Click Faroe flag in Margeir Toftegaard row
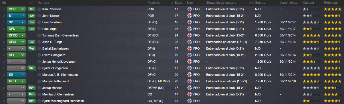The width and height of the screenshot is (344, 104). [189, 81]
